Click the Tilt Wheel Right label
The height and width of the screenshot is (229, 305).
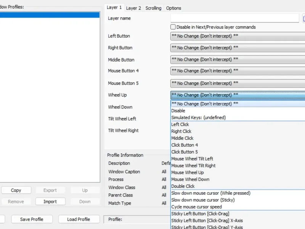click(x=123, y=131)
